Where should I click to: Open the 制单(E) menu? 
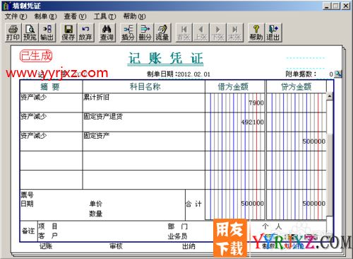click(45, 16)
